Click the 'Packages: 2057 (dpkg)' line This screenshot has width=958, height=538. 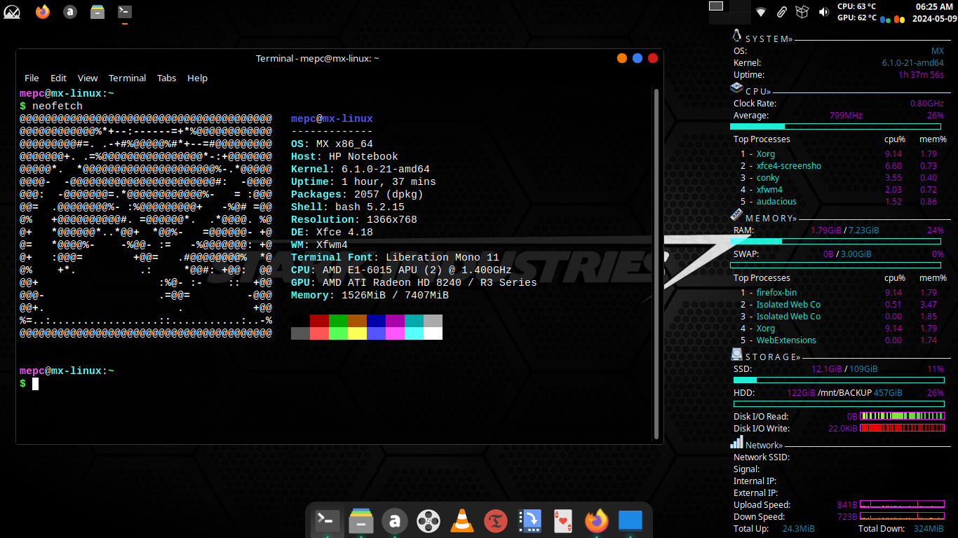(x=357, y=195)
